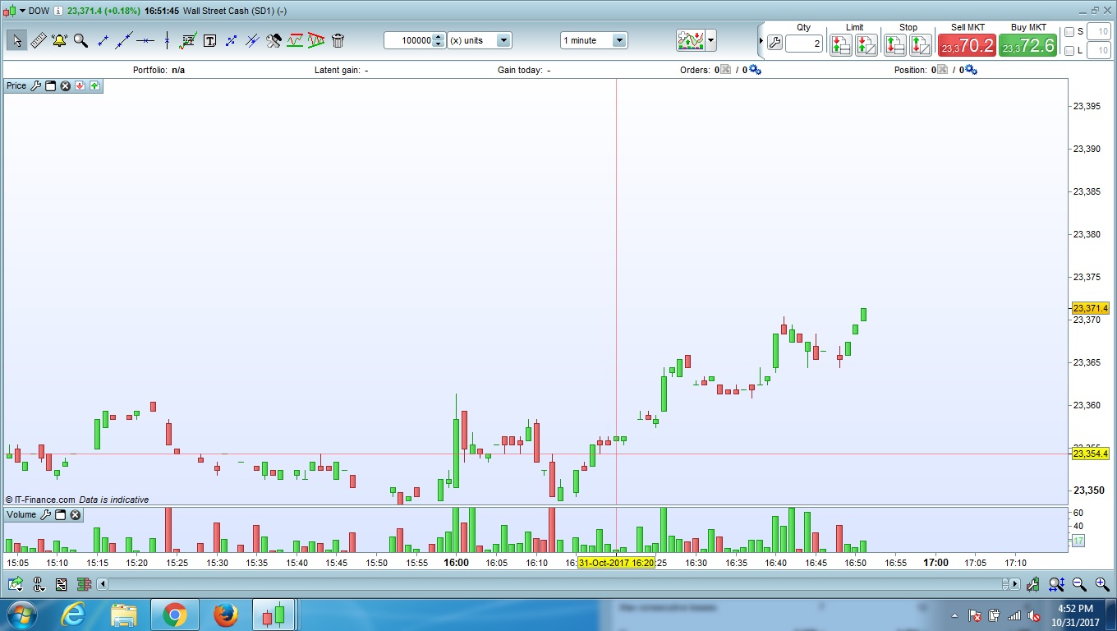This screenshot has width=1117, height=631.
Task: Select the Fibonacci retracement tool
Action: pyautogui.click(x=188, y=40)
